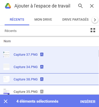Deselect the Capture 34.PNG row
This screenshot has width=99, height=107.
49,67
